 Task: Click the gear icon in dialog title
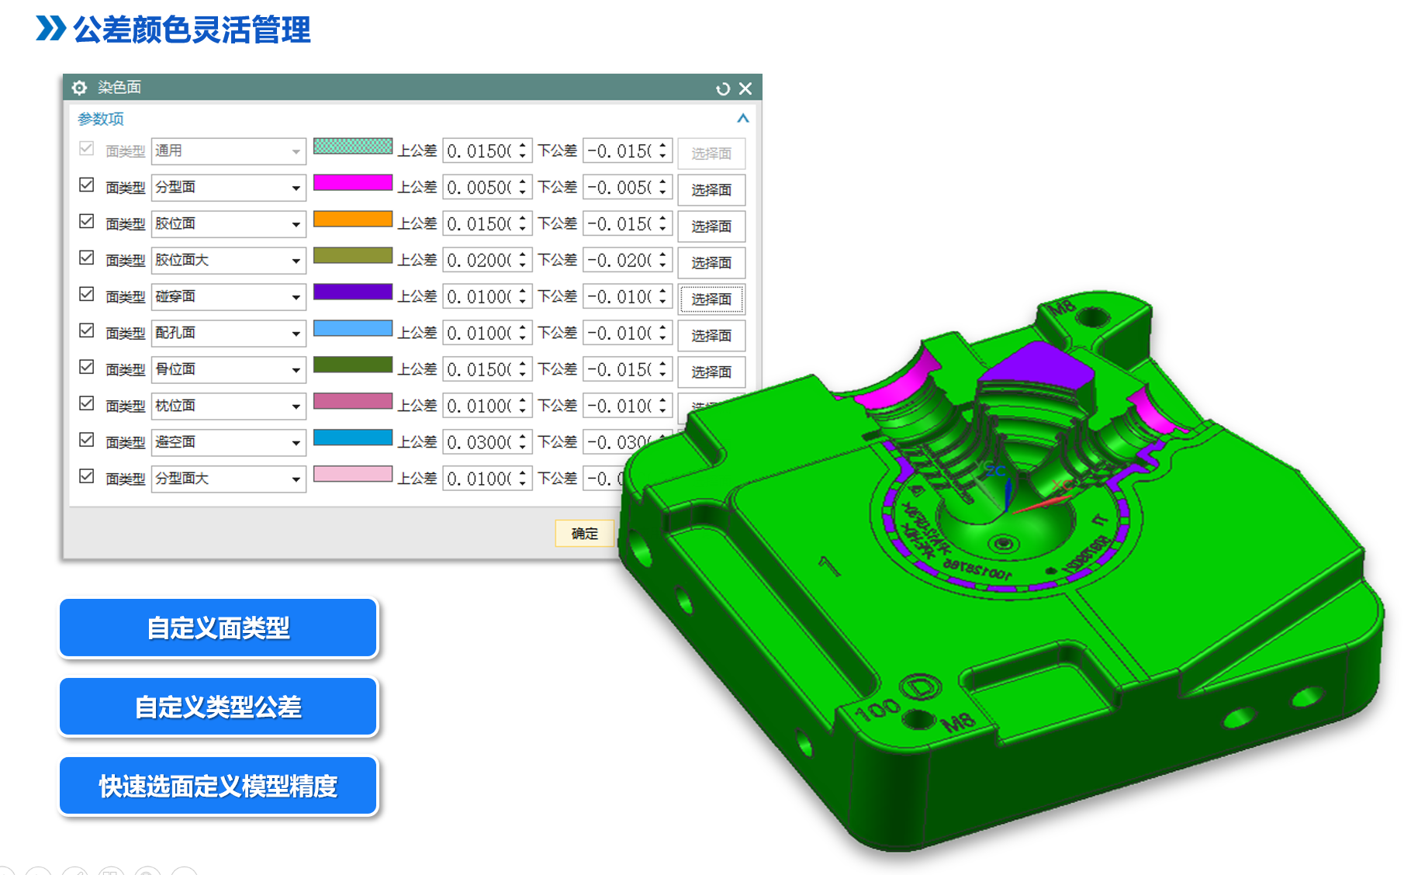coord(79,88)
